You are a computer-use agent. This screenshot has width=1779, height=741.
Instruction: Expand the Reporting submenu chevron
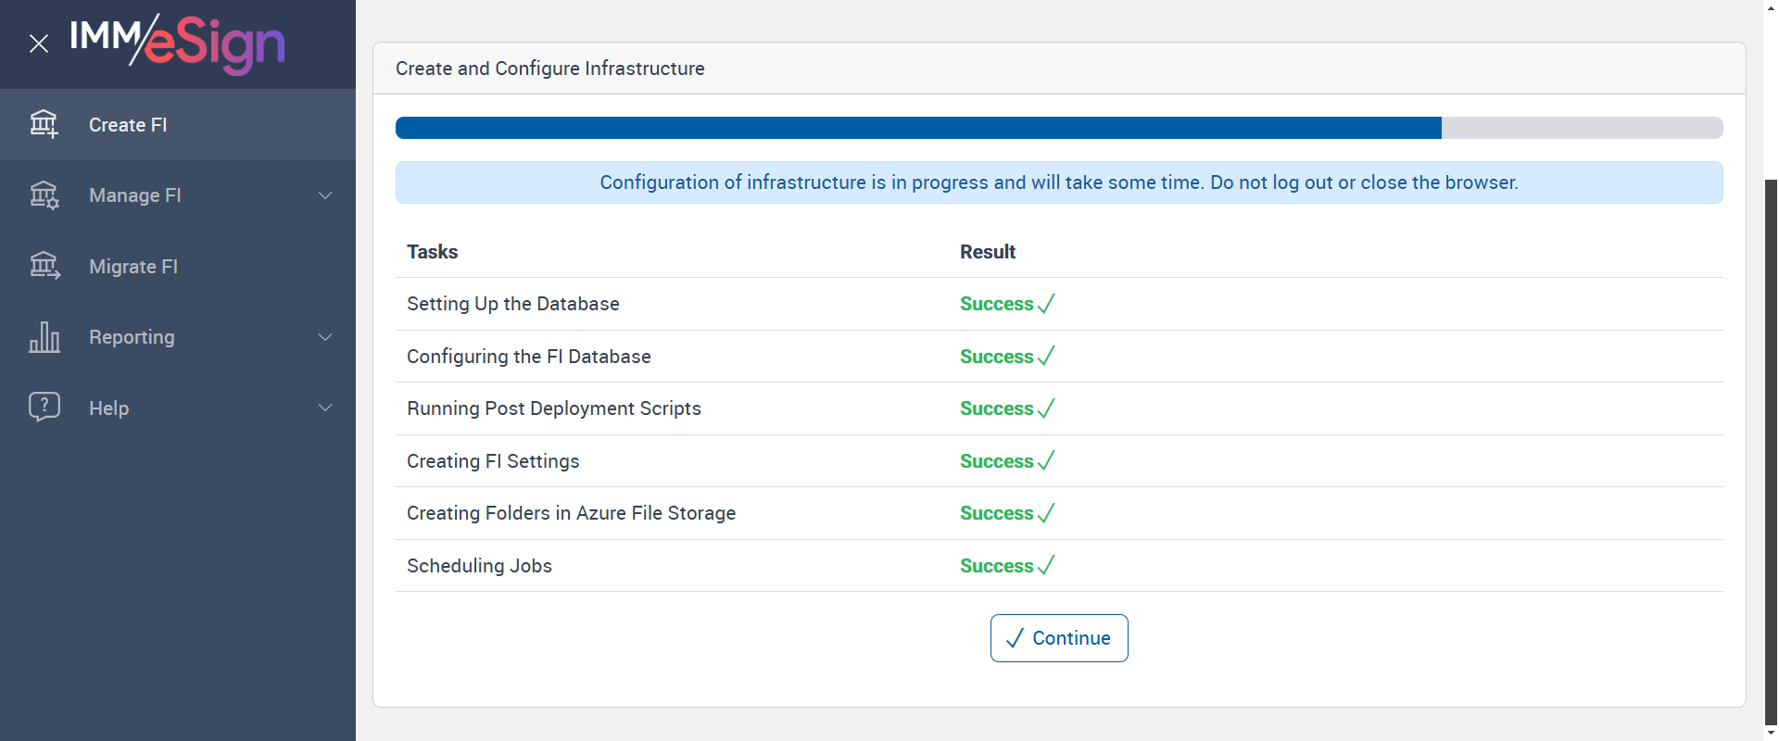click(x=325, y=337)
